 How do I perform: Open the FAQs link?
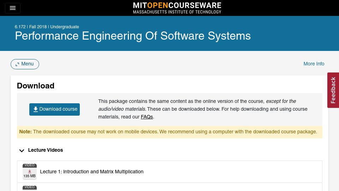(x=147, y=117)
